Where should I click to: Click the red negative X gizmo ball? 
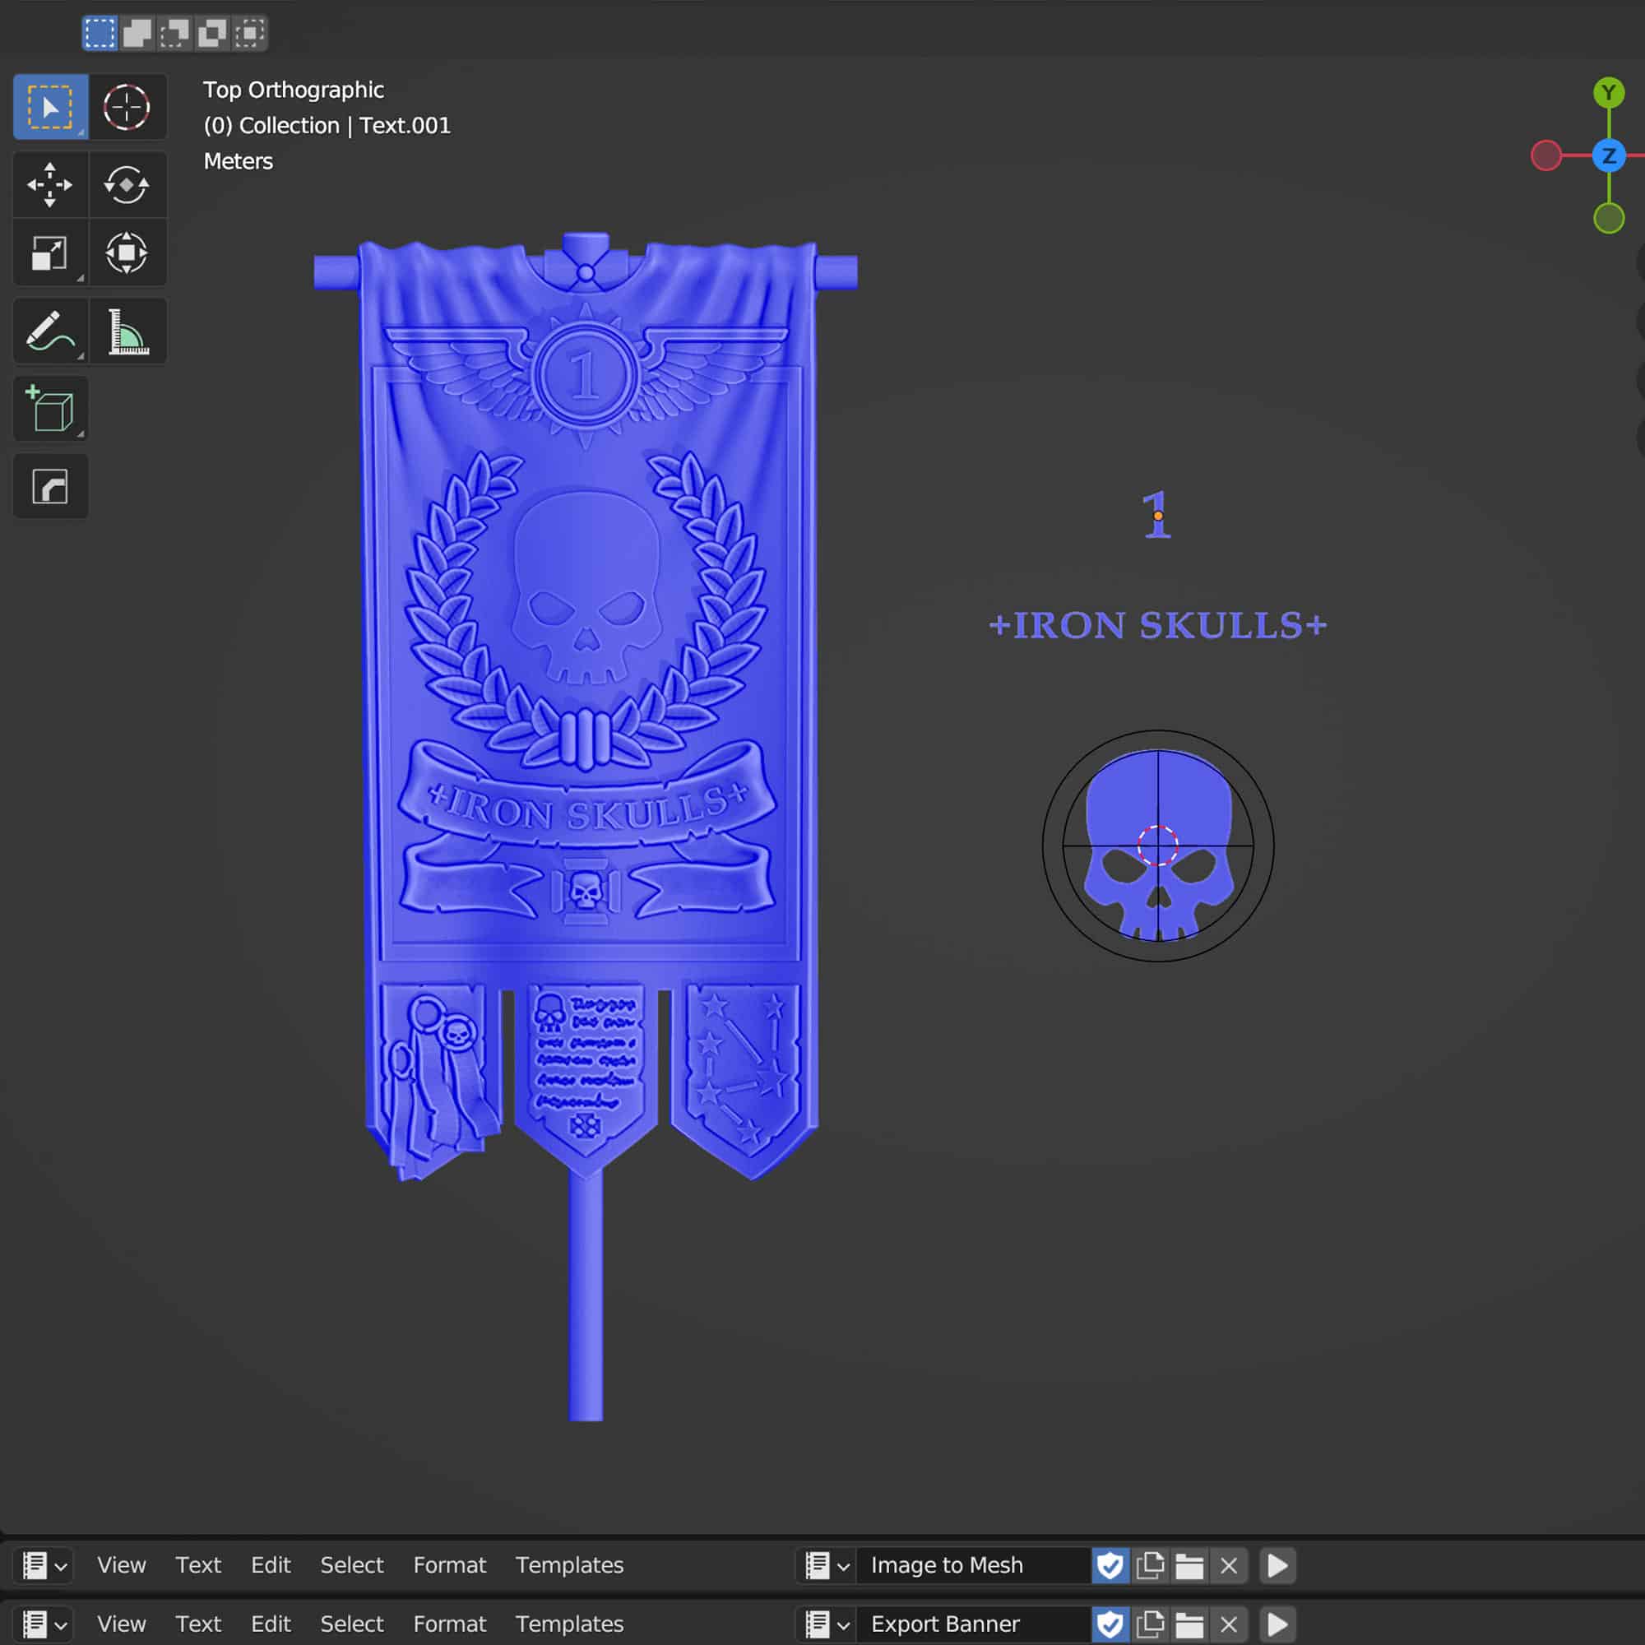1546,155
